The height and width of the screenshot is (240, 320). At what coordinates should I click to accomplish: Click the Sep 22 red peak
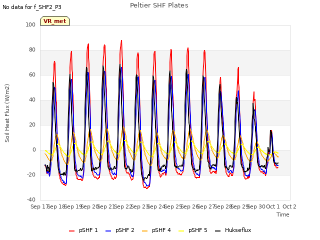[121, 40]
